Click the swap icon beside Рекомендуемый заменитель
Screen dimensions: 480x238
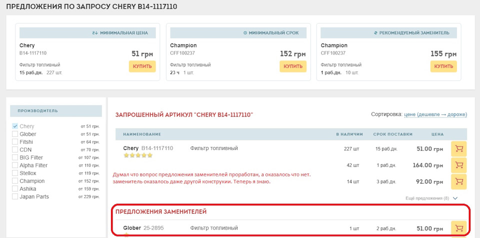click(375, 33)
